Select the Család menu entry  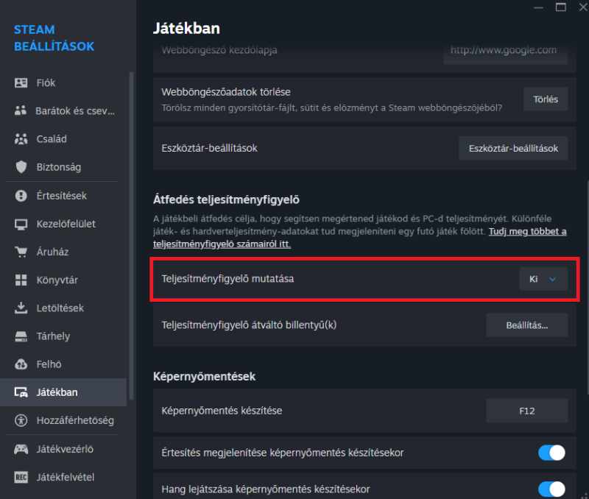tap(63, 139)
